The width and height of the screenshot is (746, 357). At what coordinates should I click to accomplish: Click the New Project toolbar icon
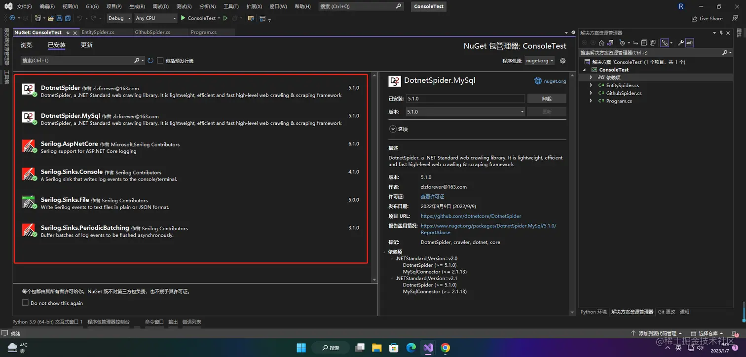(38, 18)
